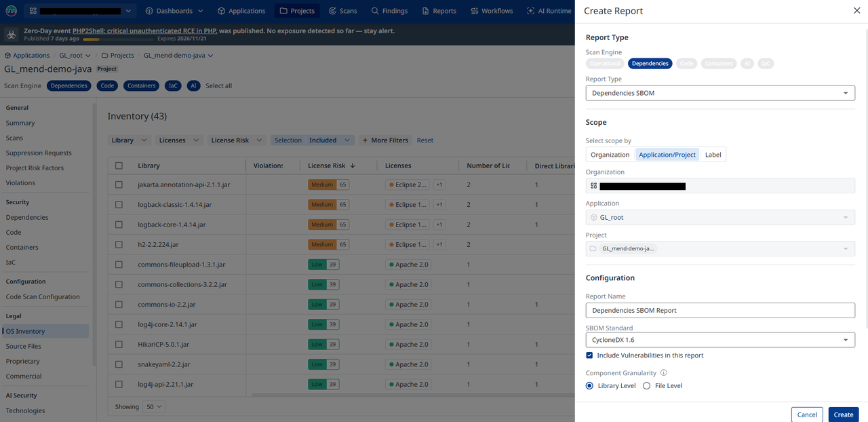Click the biohazard Zero-Day alert icon
The width and height of the screenshot is (868, 422).
coord(12,34)
